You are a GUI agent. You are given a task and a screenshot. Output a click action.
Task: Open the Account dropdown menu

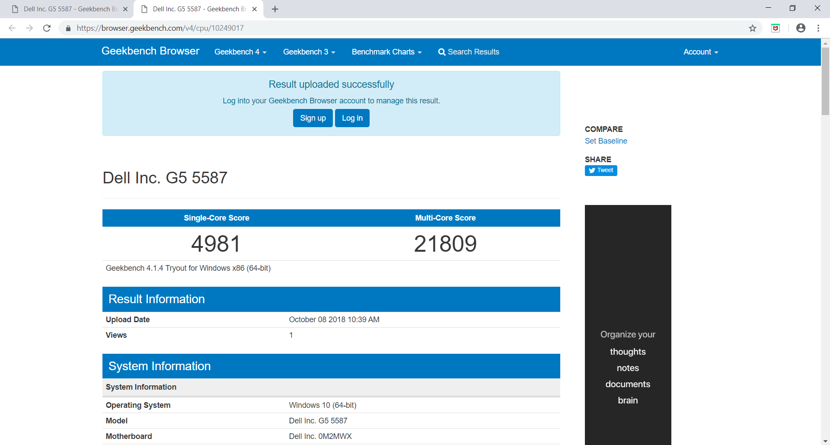(x=701, y=52)
